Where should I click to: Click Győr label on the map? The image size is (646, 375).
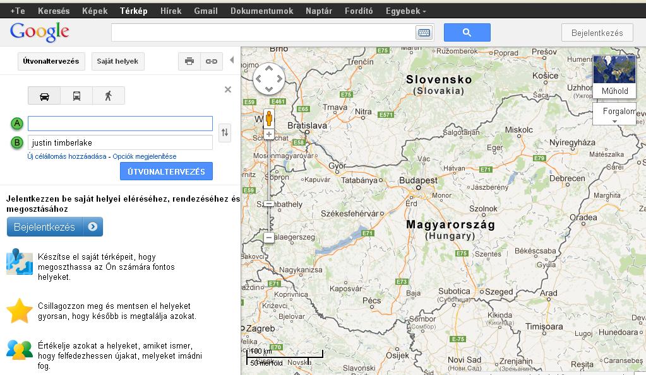[x=337, y=166]
